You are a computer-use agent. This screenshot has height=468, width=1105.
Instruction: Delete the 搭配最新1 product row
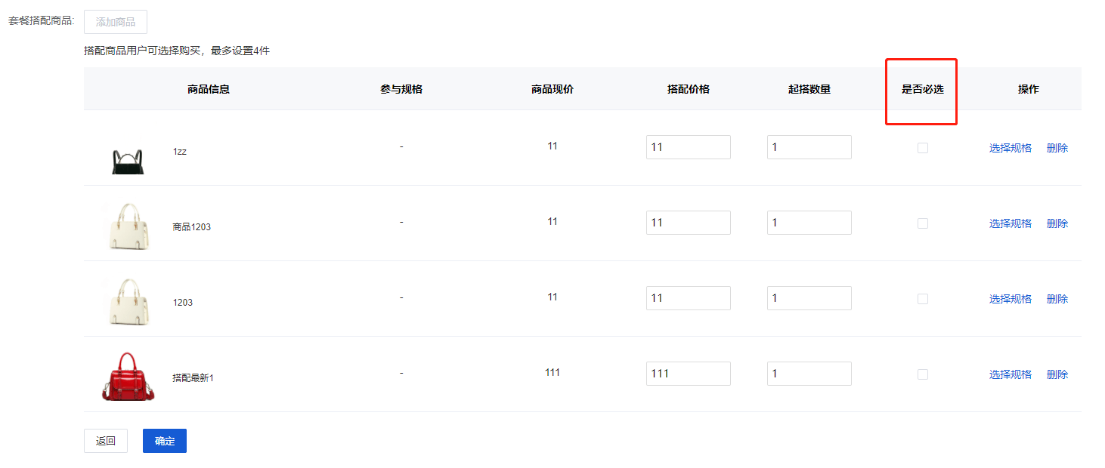pos(1057,374)
